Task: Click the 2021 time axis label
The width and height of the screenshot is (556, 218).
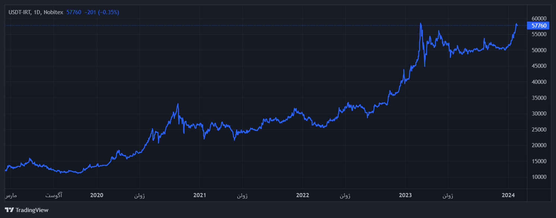Action: pos(200,195)
